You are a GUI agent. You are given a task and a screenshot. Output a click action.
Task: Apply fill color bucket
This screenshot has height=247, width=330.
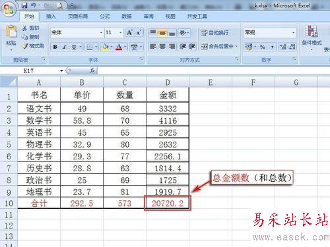(106, 47)
